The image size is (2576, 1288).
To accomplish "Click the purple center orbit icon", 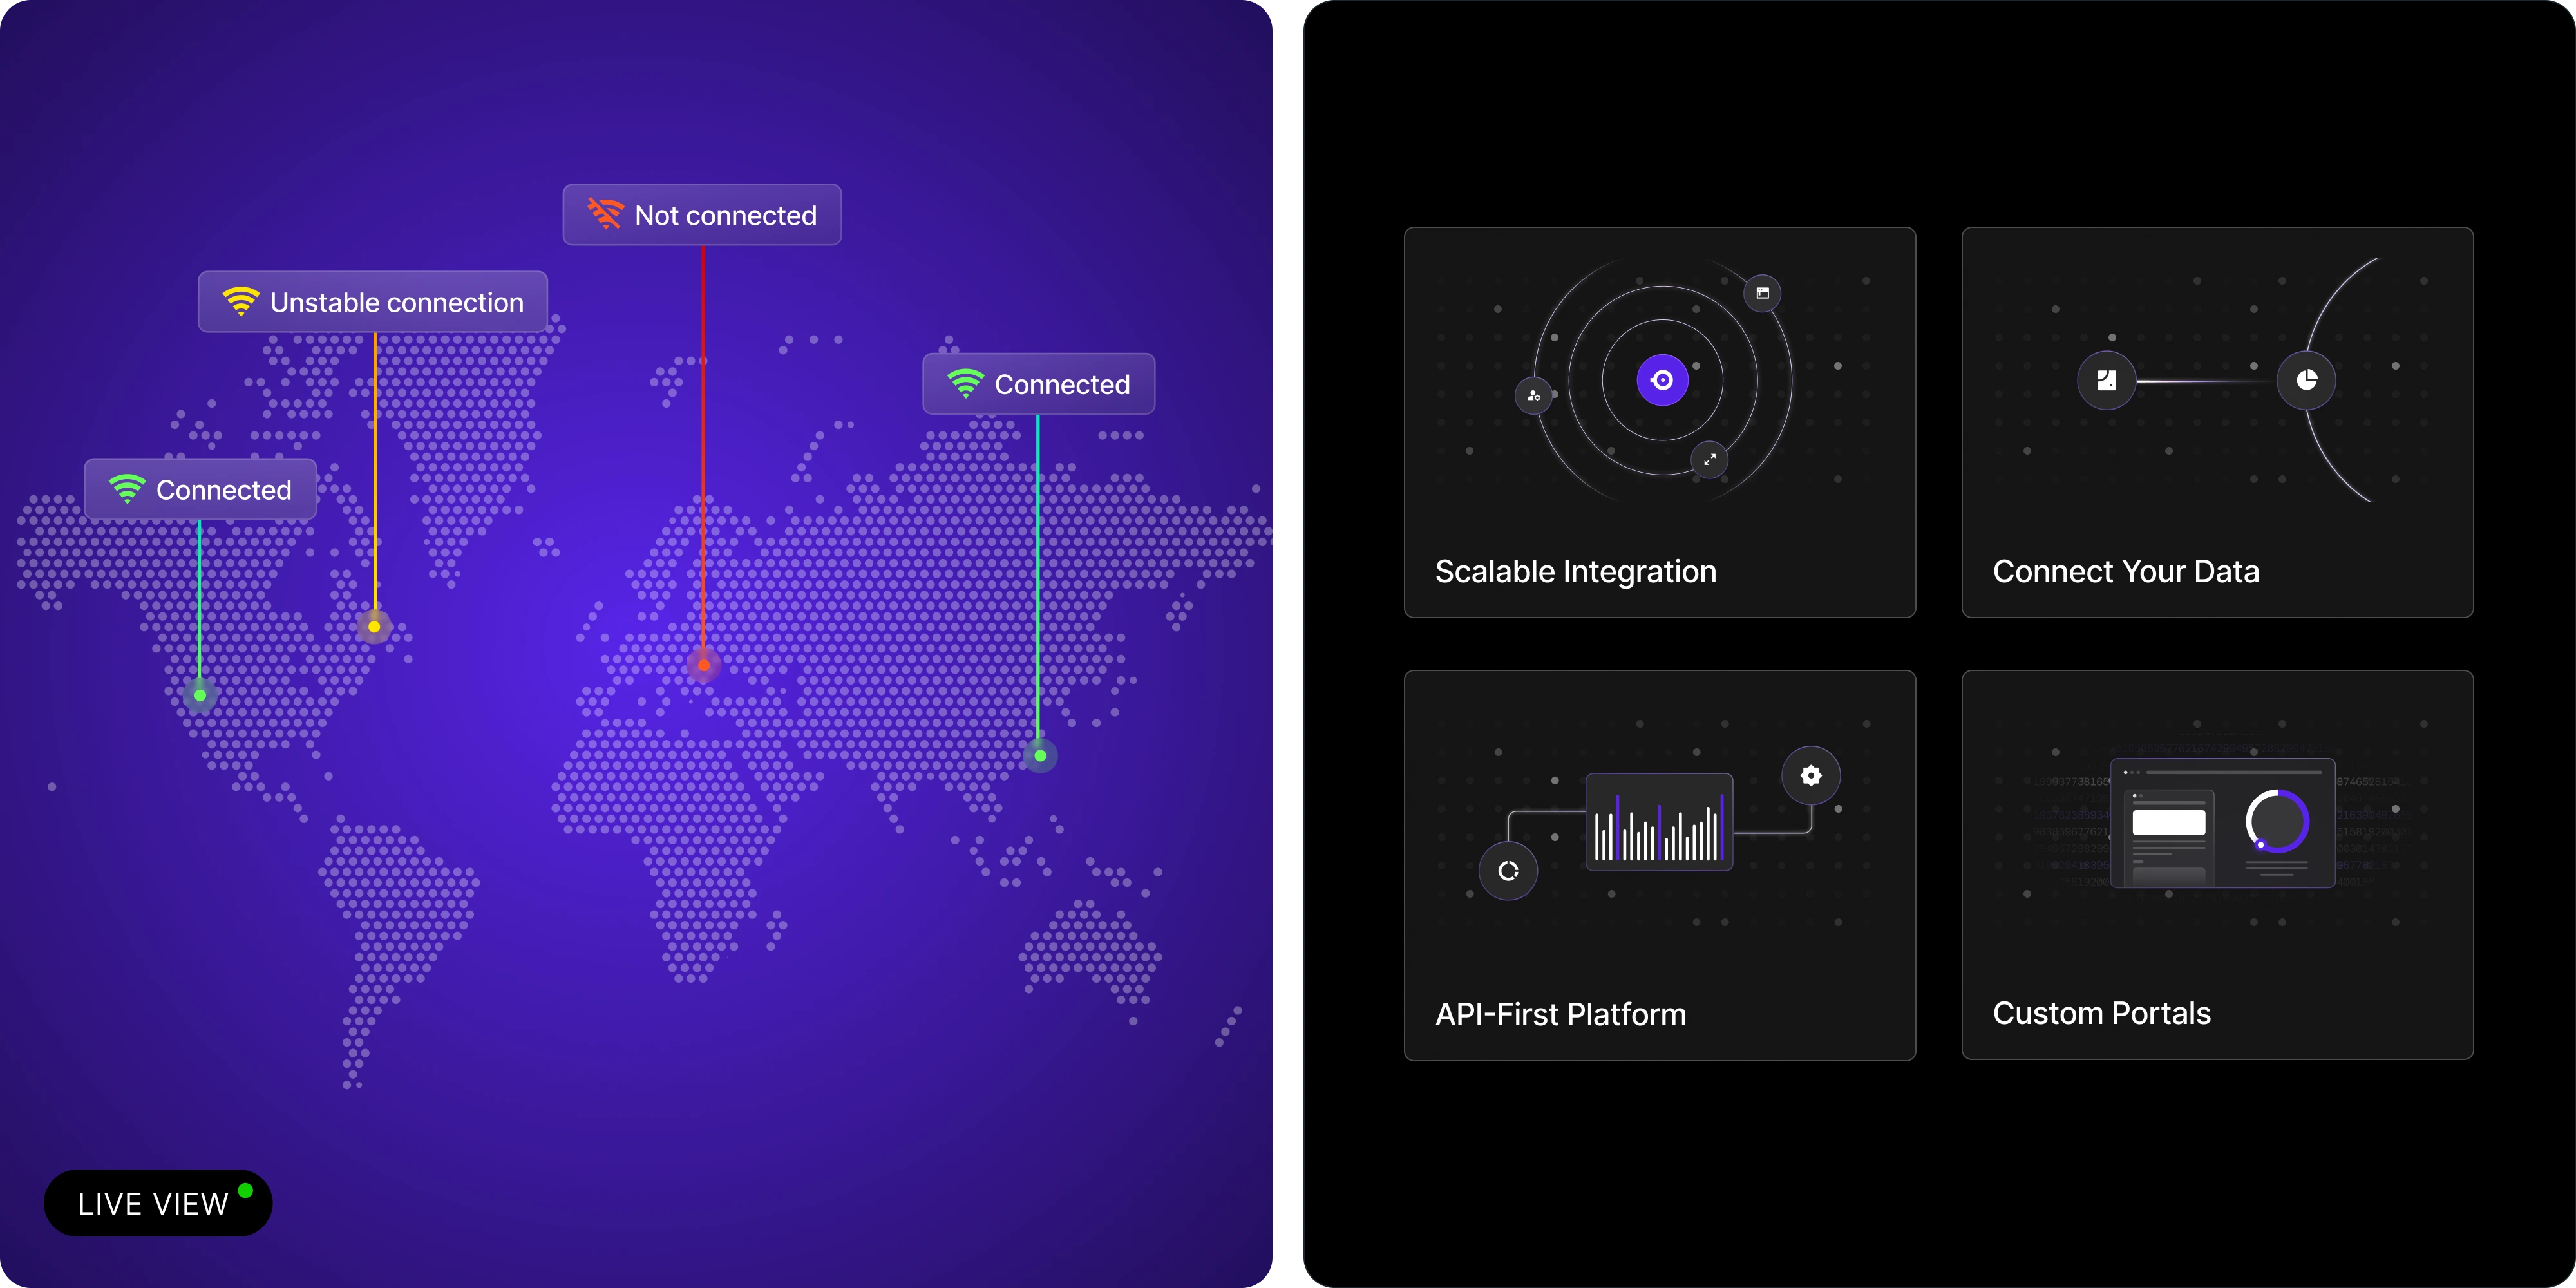I will pos(1662,380).
